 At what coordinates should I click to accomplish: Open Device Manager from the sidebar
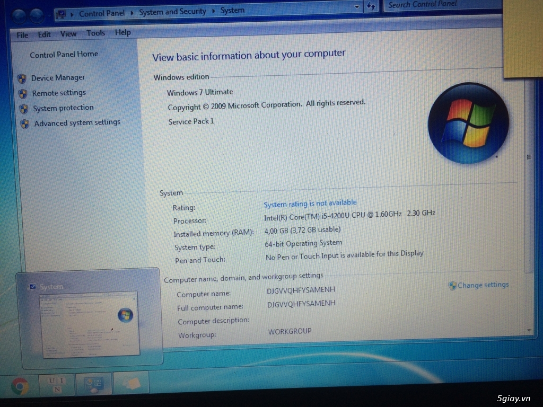[58, 77]
